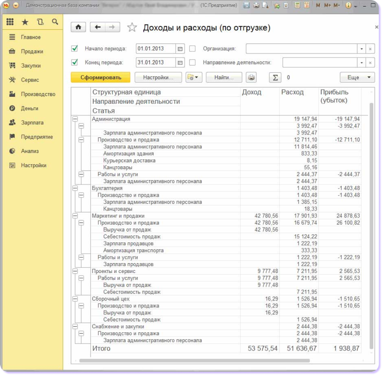Image resolution: width=382 pixels, height=375 pixels.
Task: Enable the Организация filter checkbox
Action: pos(193,49)
